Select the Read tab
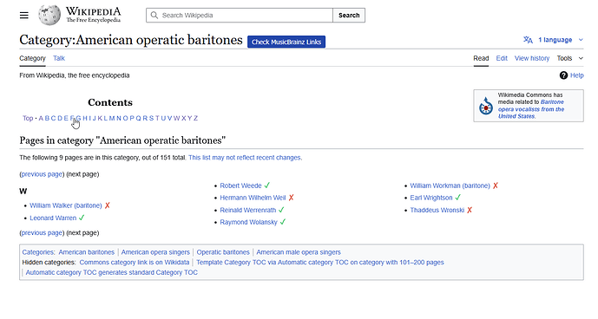This screenshot has height=319, width=598. pyautogui.click(x=481, y=58)
